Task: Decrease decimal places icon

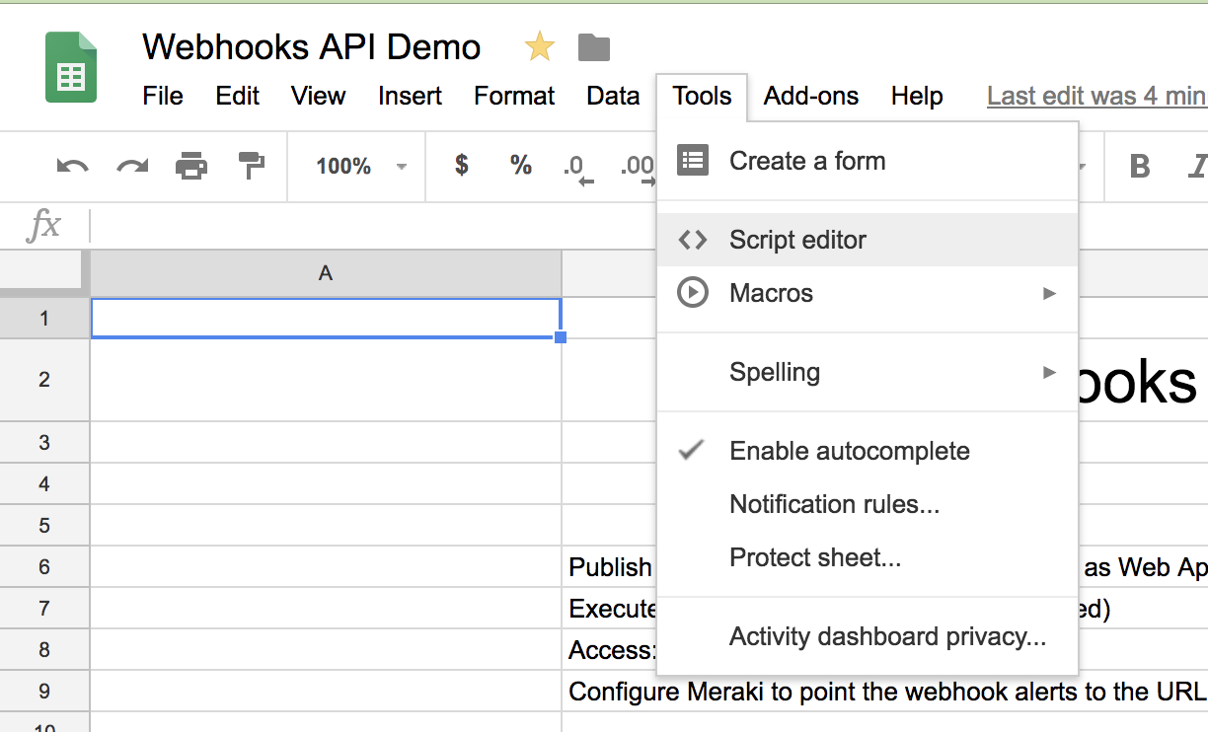Action: (x=577, y=169)
